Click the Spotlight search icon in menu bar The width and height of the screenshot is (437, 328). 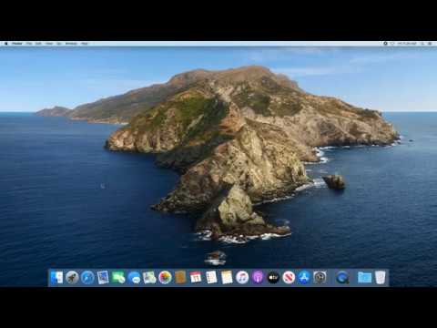[422, 44]
